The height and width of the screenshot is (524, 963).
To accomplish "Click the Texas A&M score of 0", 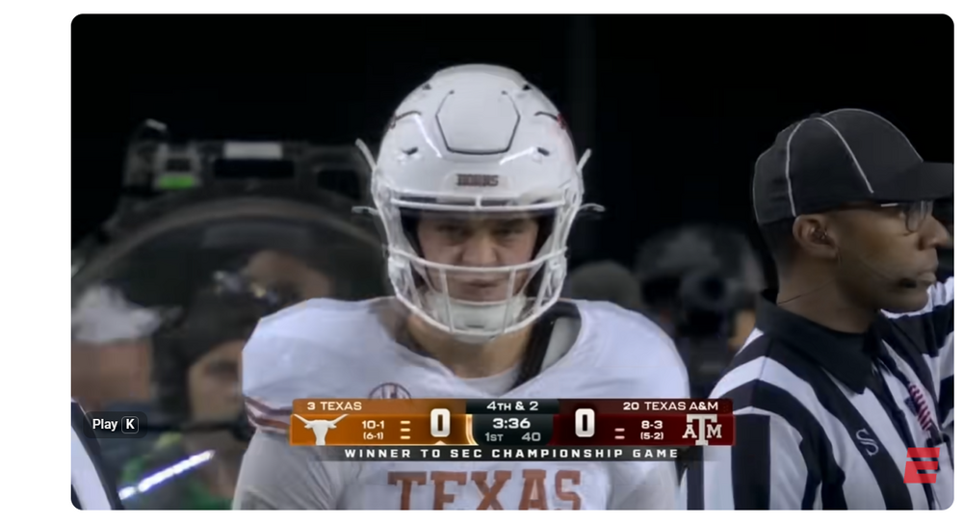I will tap(585, 423).
